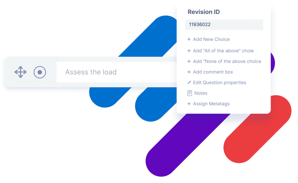Screen dimensions: 298x183
Task: Click the Revision ID number field
Action: pos(224,25)
